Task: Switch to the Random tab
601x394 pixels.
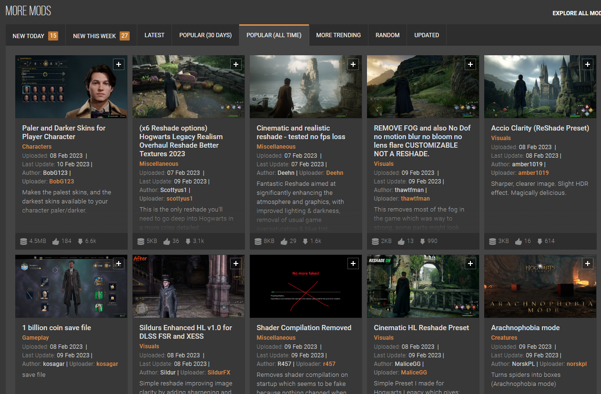Action: click(x=387, y=35)
